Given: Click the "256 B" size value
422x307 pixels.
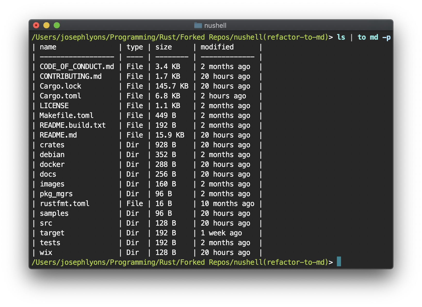Looking at the screenshot, I should (166, 174).
